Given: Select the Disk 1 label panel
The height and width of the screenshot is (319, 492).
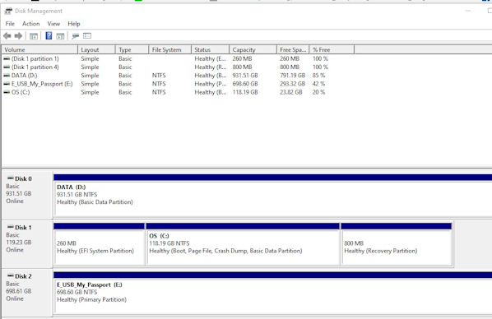Looking at the screenshot, I should (x=27, y=243).
